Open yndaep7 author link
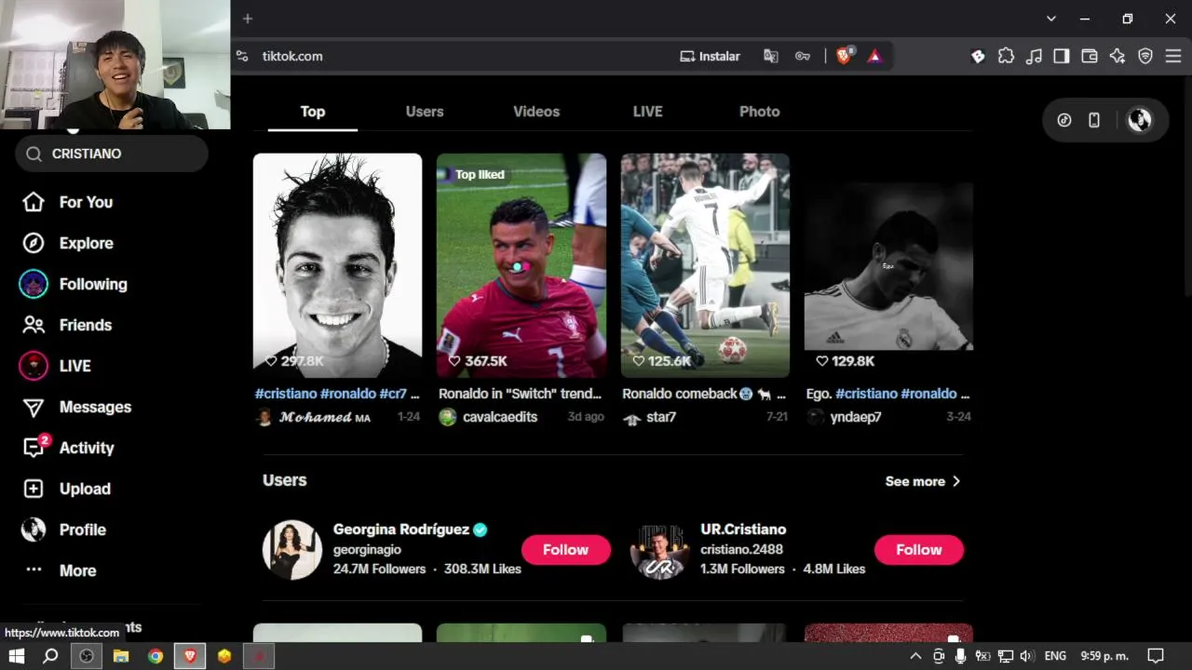The width and height of the screenshot is (1192, 670). point(856,417)
